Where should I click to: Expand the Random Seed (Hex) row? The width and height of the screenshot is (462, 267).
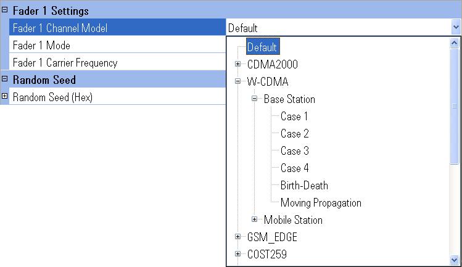(4, 96)
